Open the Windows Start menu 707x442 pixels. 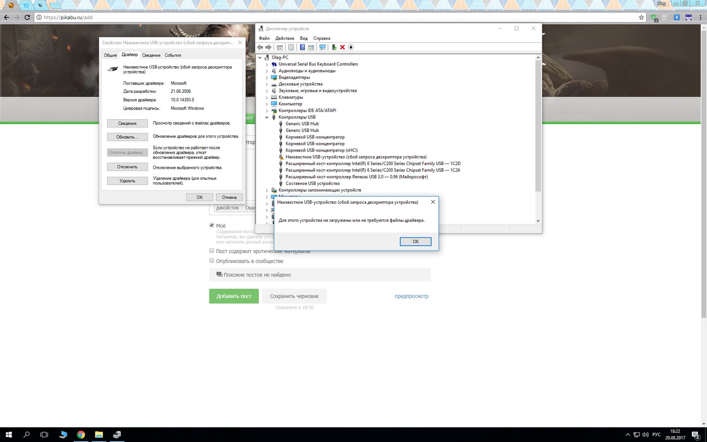click(8, 434)
